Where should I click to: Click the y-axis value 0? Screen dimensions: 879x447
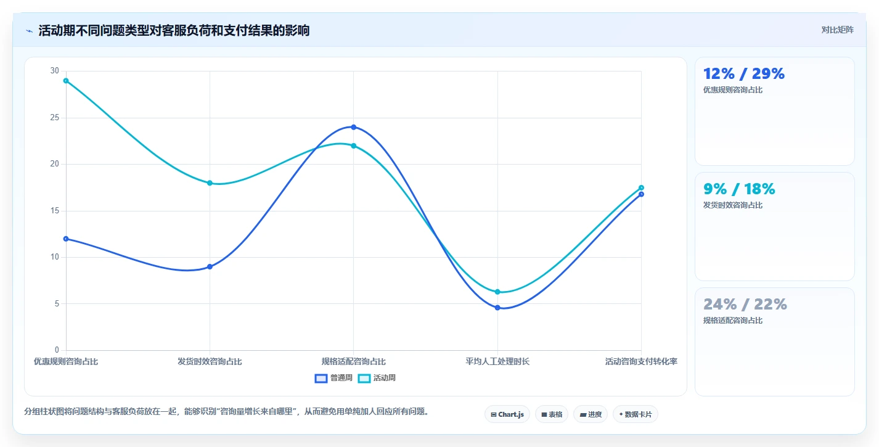(x=57, y=350)
